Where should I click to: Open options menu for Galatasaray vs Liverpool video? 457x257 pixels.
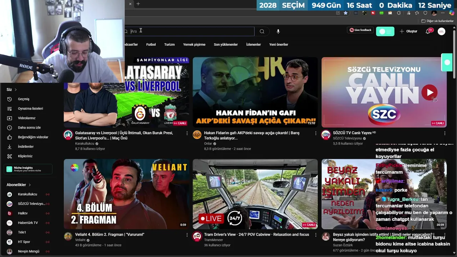(187, 133)
